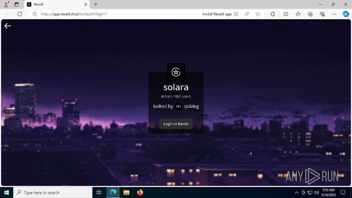Image resolution: width=352 pixels, height=198 pixels.
Task: Open Collections
Action: tap(310, 14)
